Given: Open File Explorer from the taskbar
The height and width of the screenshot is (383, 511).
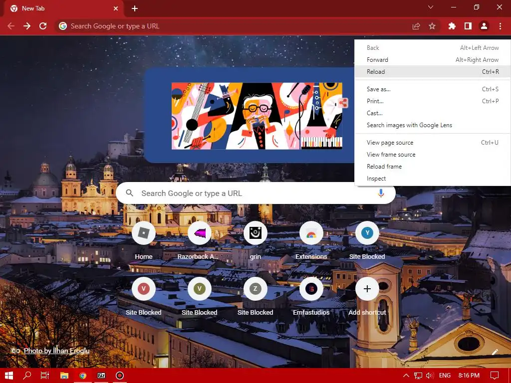Looking at the screenshot, I should 64,376.
